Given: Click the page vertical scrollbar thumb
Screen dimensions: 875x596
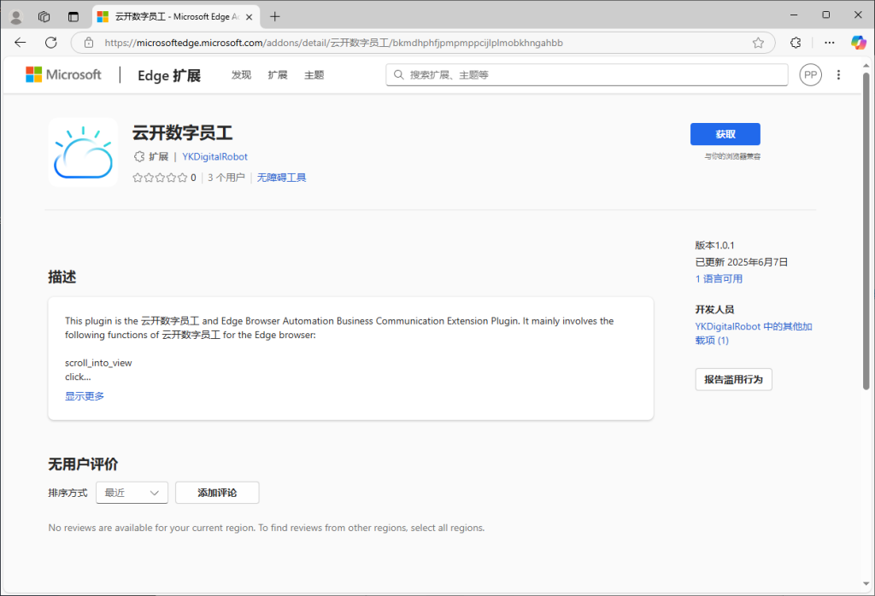Looking at the screenshot, I should 866,231.
